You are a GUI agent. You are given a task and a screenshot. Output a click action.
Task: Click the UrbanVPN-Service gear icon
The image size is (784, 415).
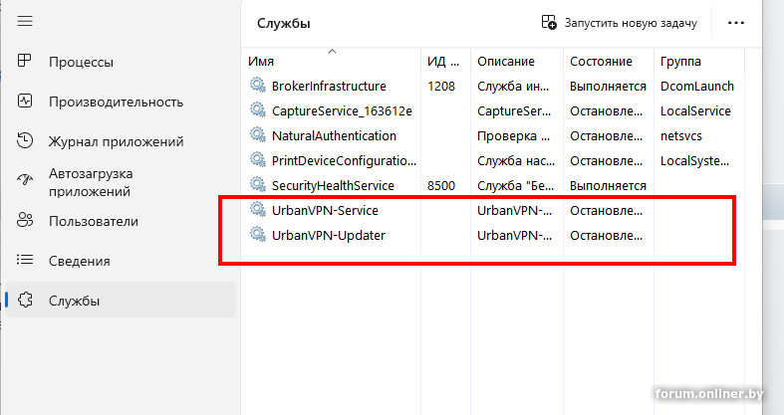[258, 210]
